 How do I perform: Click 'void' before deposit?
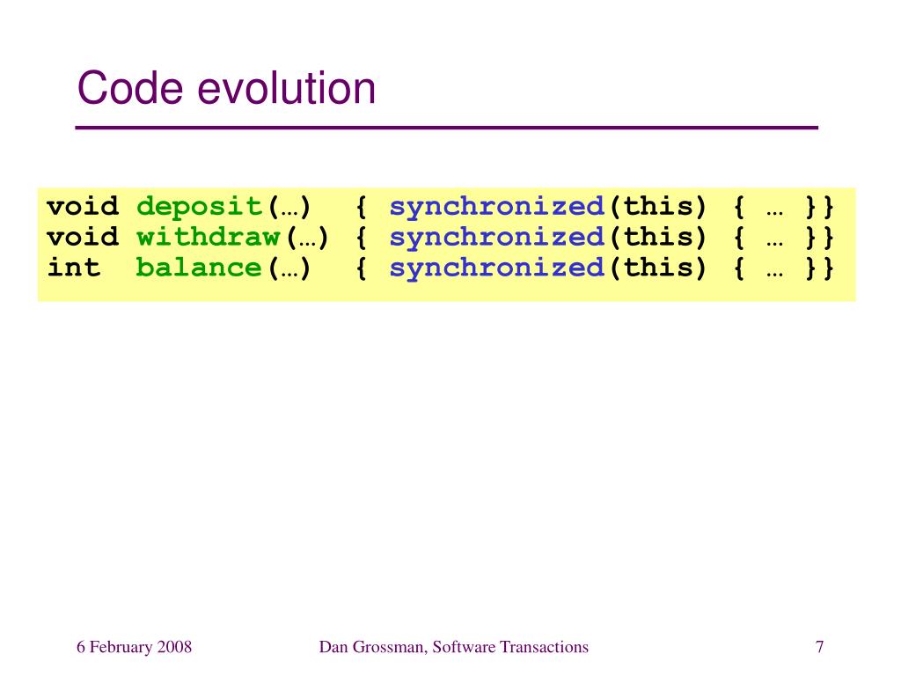coord(83,206)
